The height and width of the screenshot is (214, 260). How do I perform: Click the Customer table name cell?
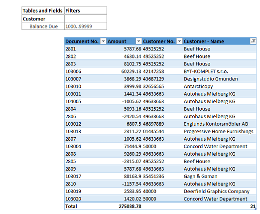tap(43, 19)
